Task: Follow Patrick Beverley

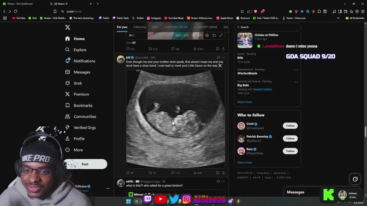Action: [290, 138]
